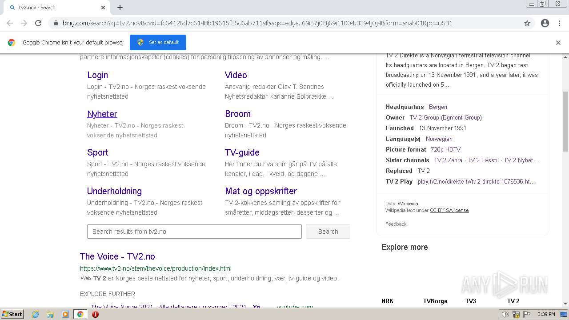Select TV 2 under Explore more
Viewport: 569px width, 320px height.
pos(513,301)
